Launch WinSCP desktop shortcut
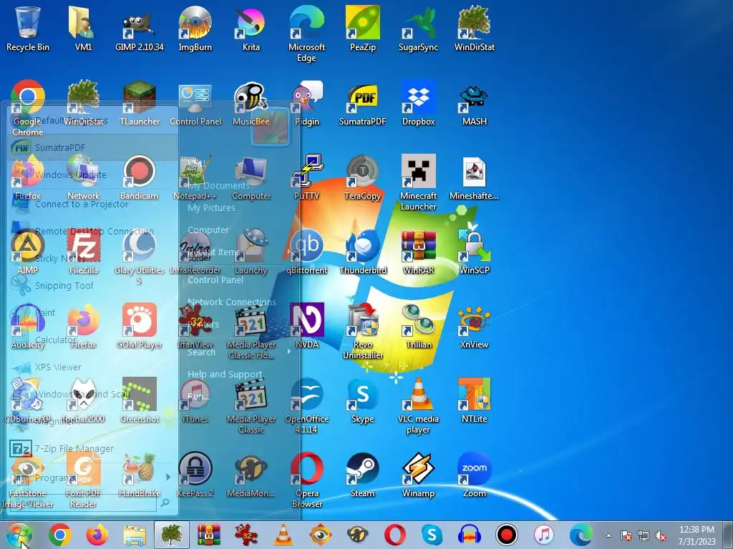The image size is (733, 549). click(x=475, y=251)
